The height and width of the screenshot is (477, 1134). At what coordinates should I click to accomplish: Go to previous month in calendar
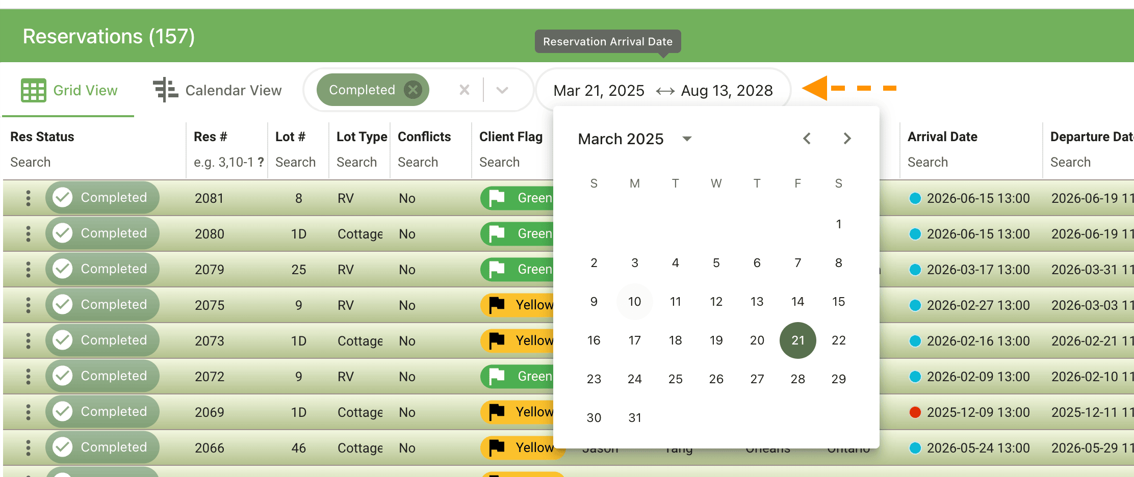(807, 139)
